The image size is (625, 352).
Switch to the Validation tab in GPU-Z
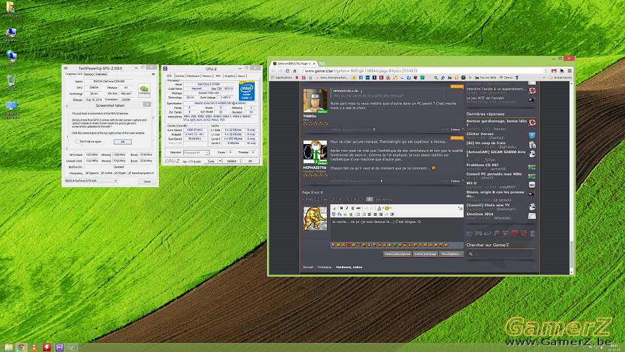point(102,74)
